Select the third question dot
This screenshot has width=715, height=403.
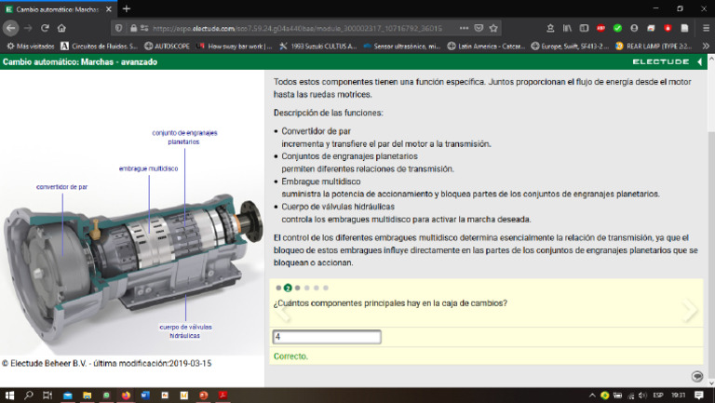click(297, 289)
